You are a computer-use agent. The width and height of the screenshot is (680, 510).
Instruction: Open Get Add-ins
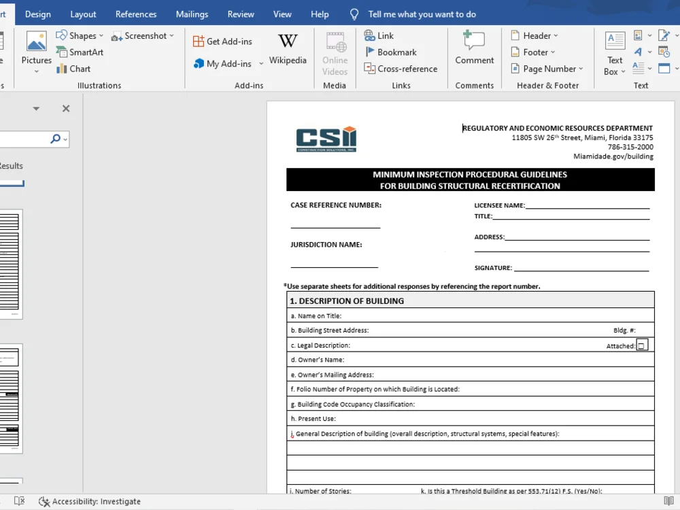(x=224, y=41)
